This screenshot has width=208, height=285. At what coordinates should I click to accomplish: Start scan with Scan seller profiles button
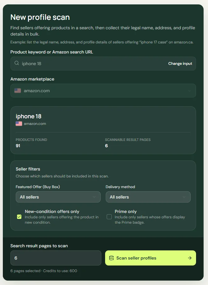point(150,258)
